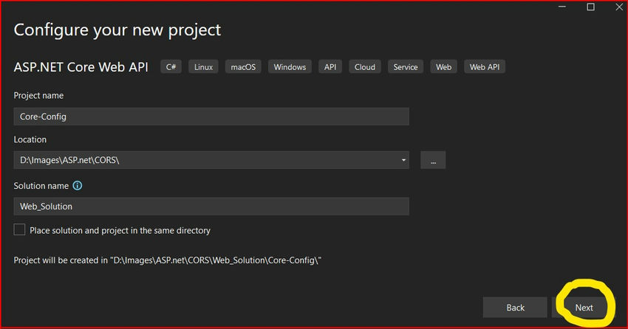Check 'Place solution and project in same directory'
This screenshot has width=628, height=329.
(20, 230)
